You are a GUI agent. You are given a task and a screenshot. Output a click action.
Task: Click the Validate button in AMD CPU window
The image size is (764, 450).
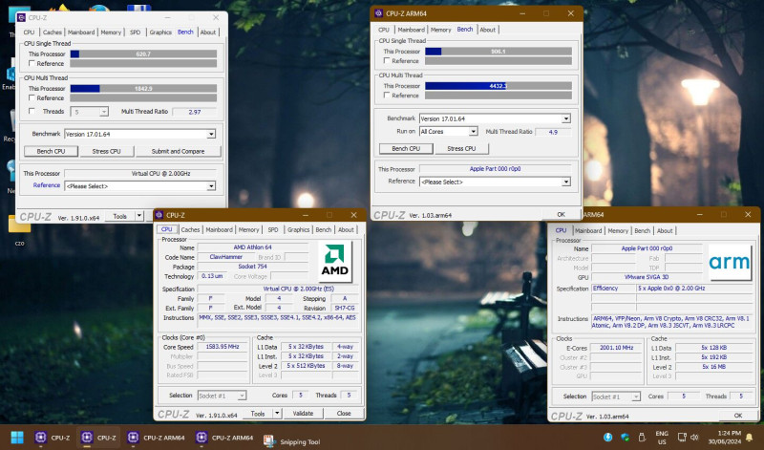tap(303, 414)
